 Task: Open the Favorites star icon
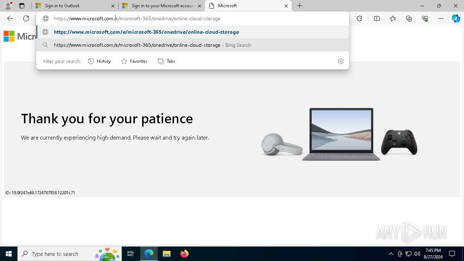click(x=393, y=18)
